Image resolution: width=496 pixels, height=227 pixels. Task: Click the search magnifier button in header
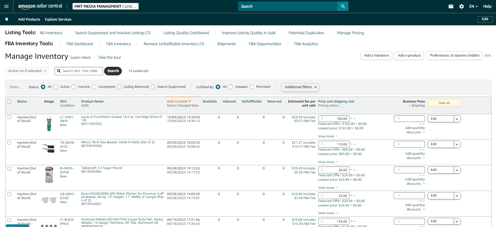pos(343,6)
